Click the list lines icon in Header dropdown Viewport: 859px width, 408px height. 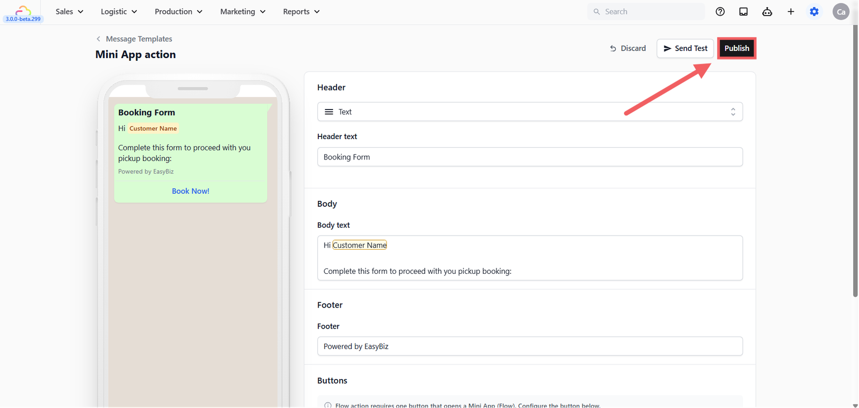click(x=329, y=112)
